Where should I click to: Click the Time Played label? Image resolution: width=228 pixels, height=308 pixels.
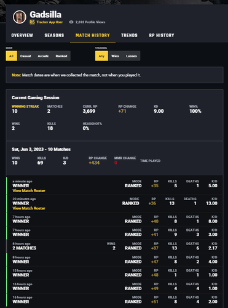tap(150, 161)
